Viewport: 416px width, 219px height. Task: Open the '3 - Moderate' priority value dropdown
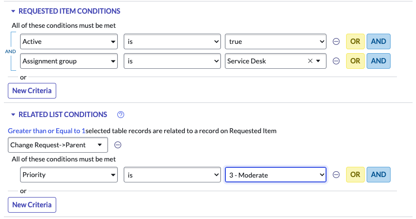pyautogui.click(x=275, y=175)
